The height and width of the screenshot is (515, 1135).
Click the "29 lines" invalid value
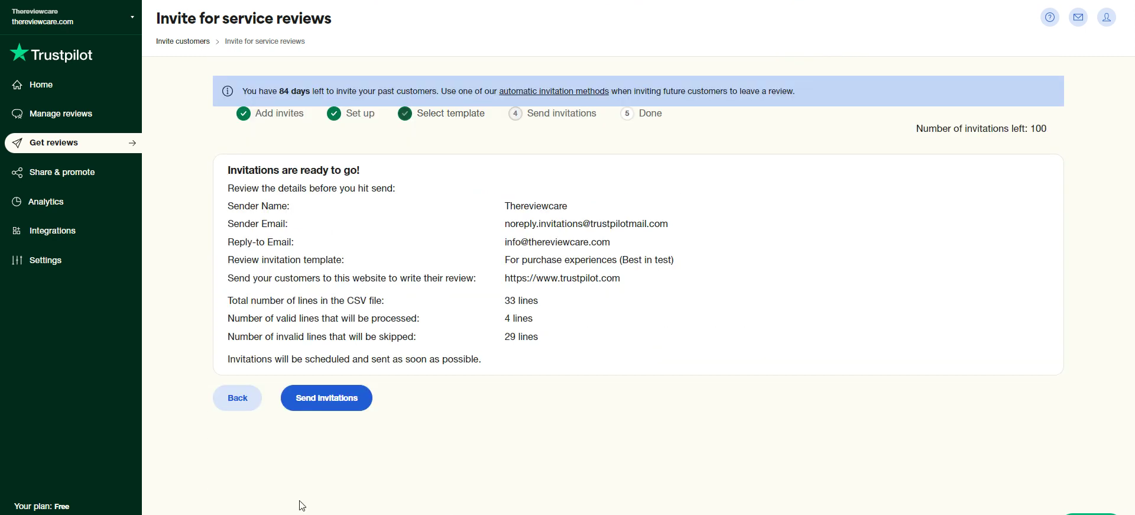[521, 337]
